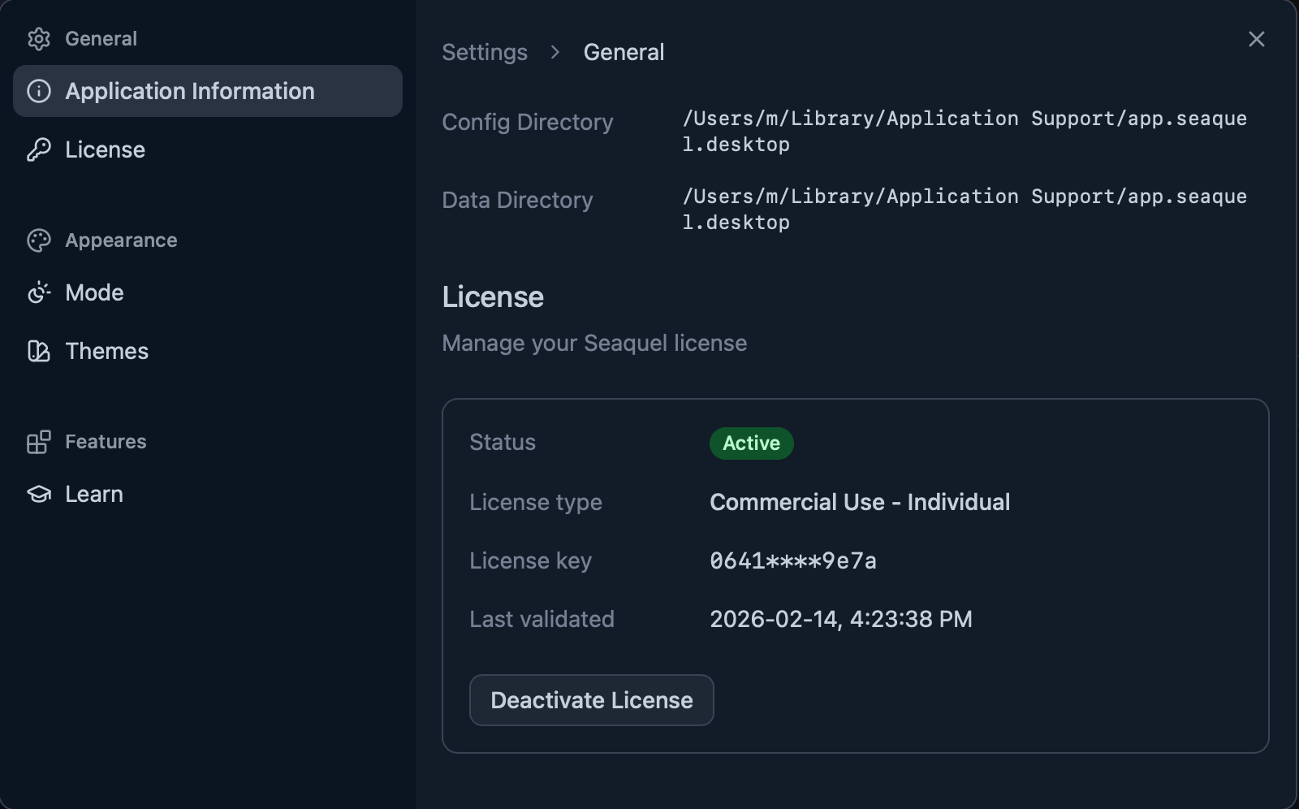Viewport: 1299px width, 809px height.
Task: Click the General breadcrumb title
Action: (x=624, y=52)
